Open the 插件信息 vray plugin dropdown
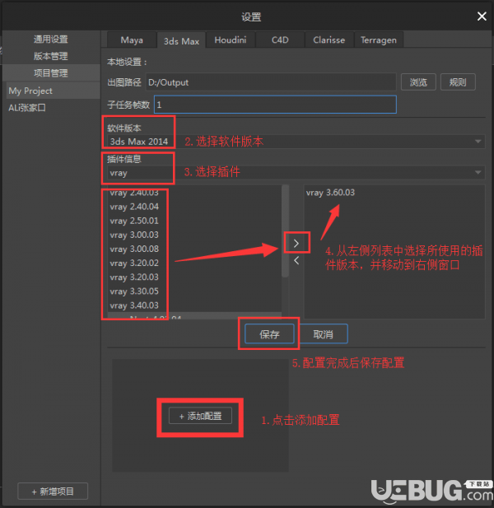 tap(296, 173)
